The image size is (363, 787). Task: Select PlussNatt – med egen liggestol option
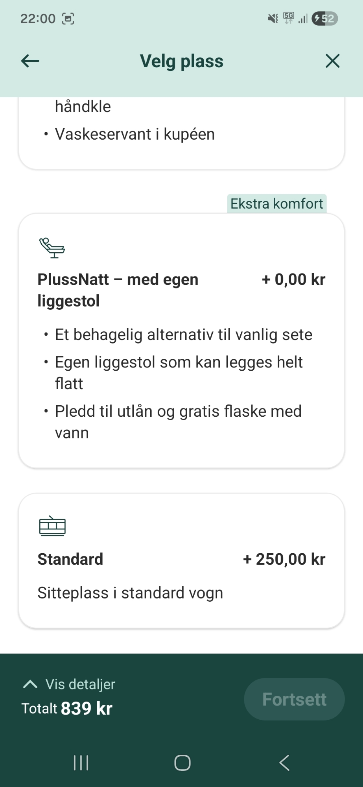[181, 340]
